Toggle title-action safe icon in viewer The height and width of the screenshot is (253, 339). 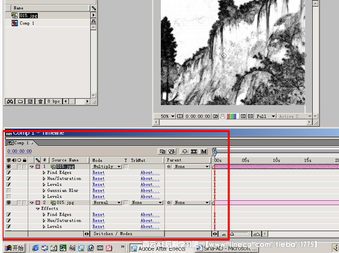click(180, 116)
